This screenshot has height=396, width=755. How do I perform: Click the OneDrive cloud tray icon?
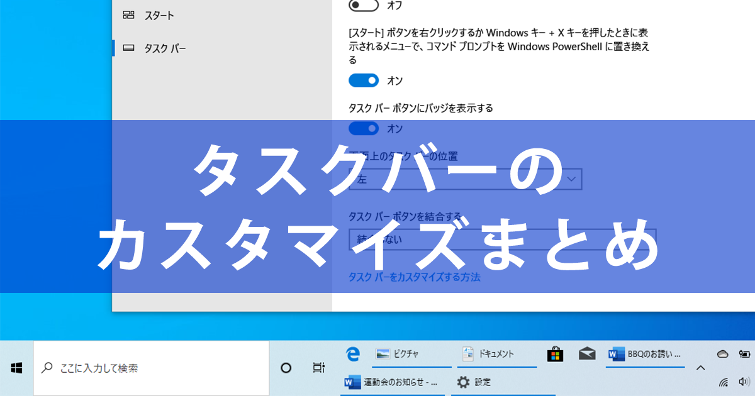(x=723, y=354)
